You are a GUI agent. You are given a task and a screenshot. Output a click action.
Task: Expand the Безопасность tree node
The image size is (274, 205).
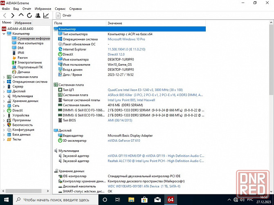4,125
